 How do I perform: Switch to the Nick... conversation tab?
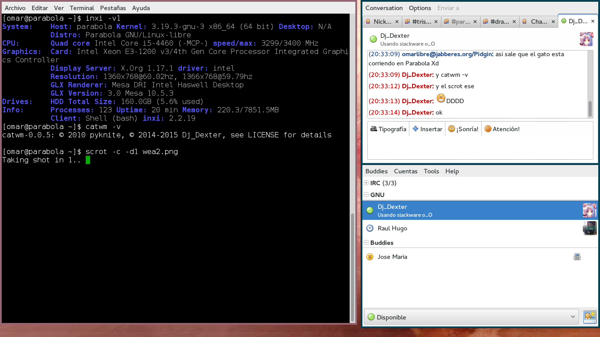point(382,22)
